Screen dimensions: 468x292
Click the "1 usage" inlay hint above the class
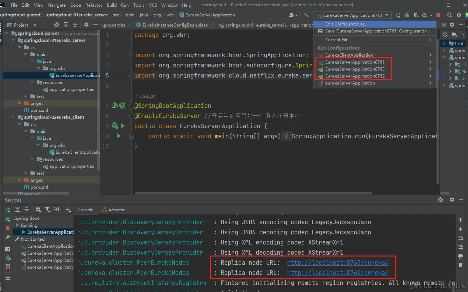coord(144,96)
